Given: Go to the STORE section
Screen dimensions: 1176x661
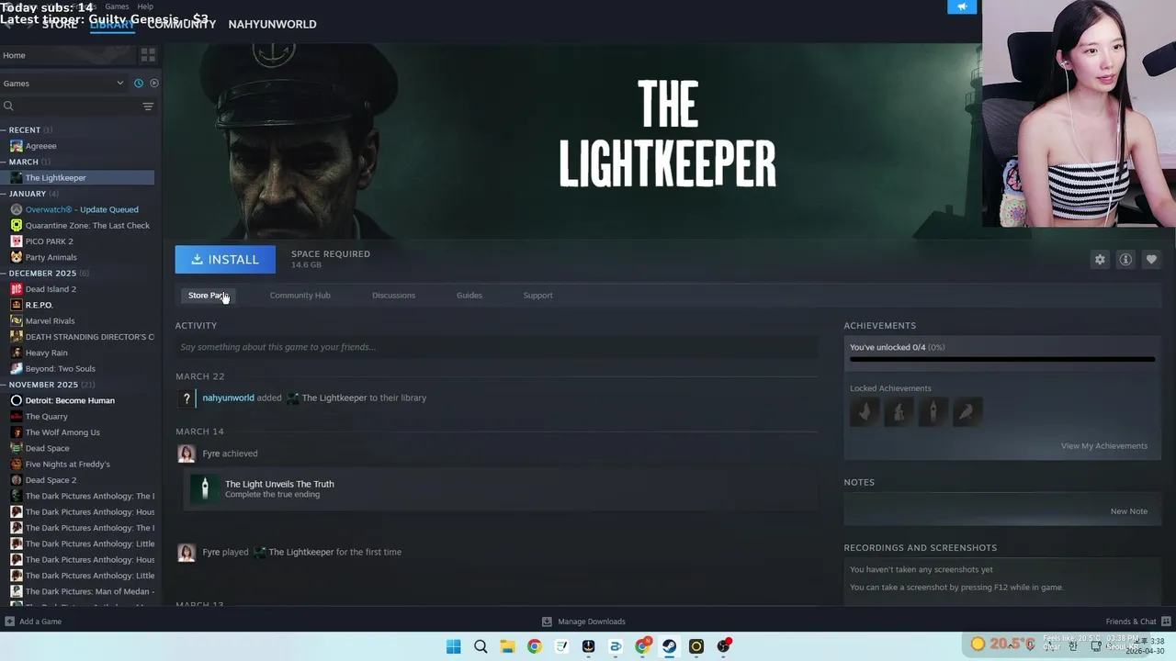Looking at the screenshot, I should (60, 24).
